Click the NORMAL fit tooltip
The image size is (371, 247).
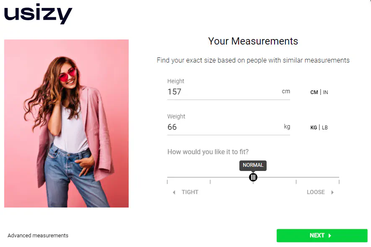pos(253,165)
